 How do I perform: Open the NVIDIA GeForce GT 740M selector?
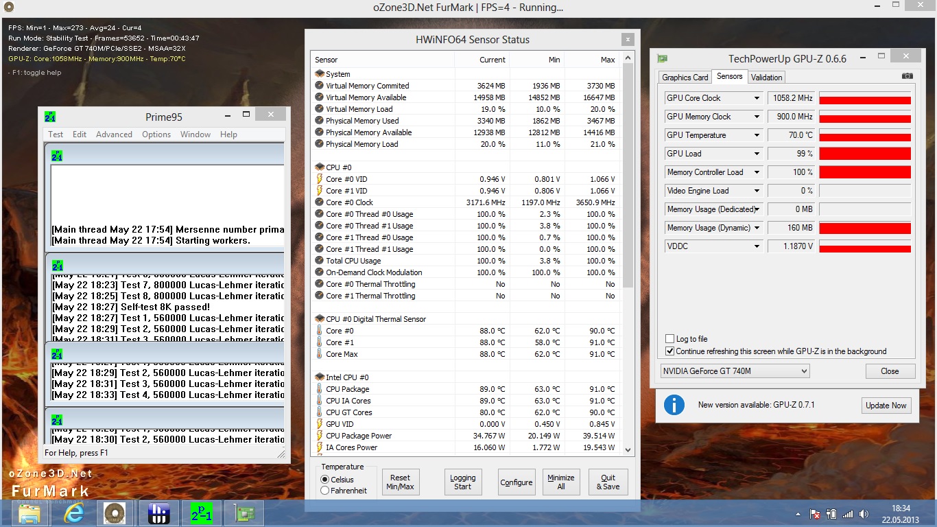coord(735,371)
